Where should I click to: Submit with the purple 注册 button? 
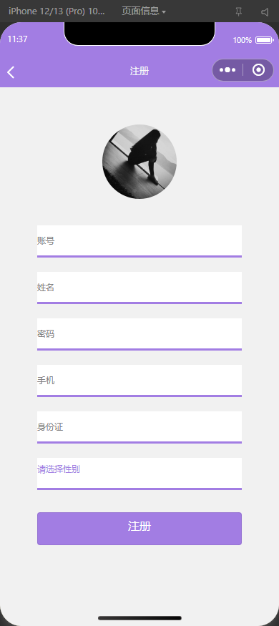point(139,528)
